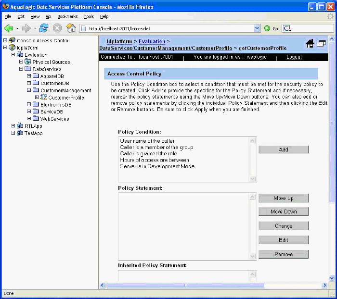Expand the TestApp node
The height and width of the screenshot is (299, 337).
tap(13, 133)
